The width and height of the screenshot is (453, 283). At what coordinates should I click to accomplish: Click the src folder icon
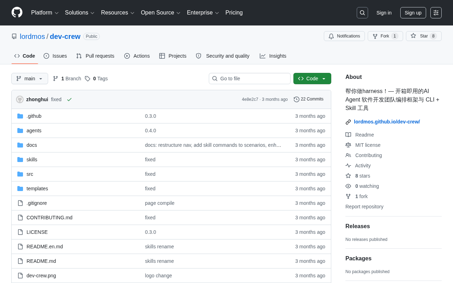[20, 174]
